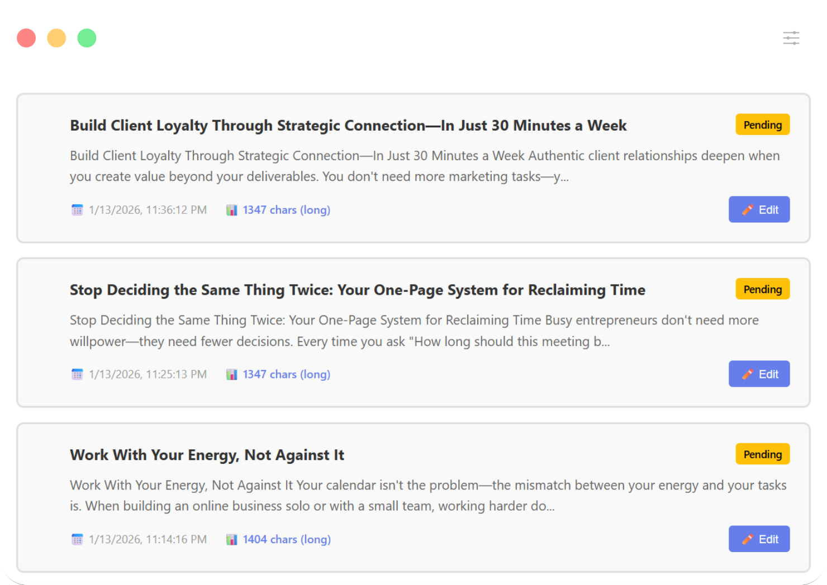The height and width of the screenshot is (585, 827).
Task: Toggle the Pending status on Build Client Loyalty post
Action: 762,124
